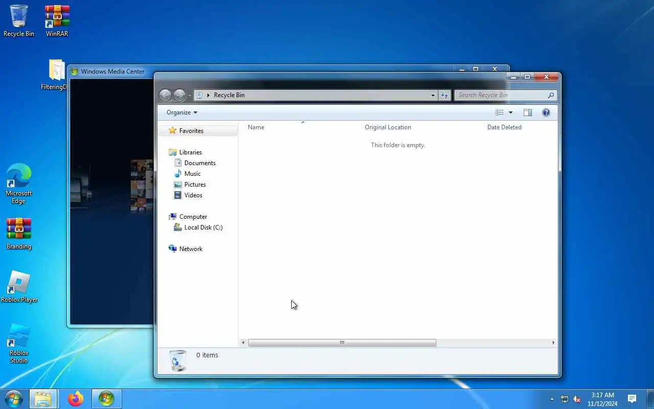Open the view options dropdown arrow

coord(510,112)
